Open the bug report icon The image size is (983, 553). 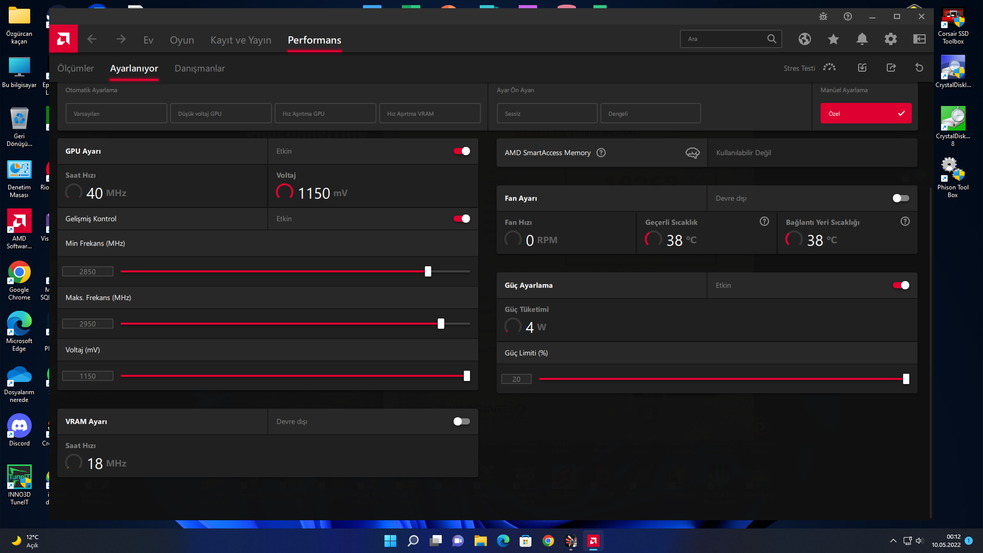pos(823,16)
